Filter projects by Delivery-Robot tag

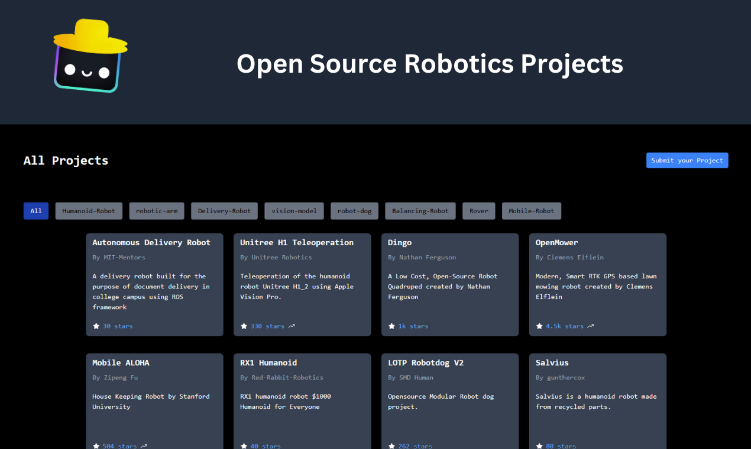tap(224, 211)
